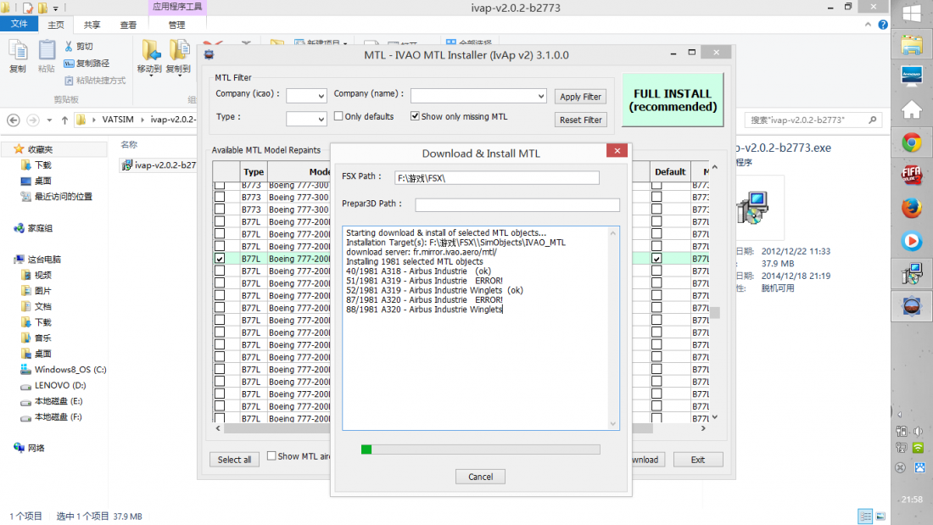Image resolution: width=933 pixels, height=525 pixels.
Task: Click the green download progress bar
Action: [481, 450]
